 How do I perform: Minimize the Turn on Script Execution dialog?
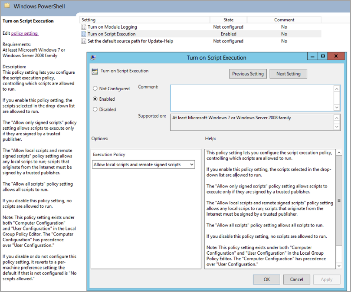pos(312,56)
